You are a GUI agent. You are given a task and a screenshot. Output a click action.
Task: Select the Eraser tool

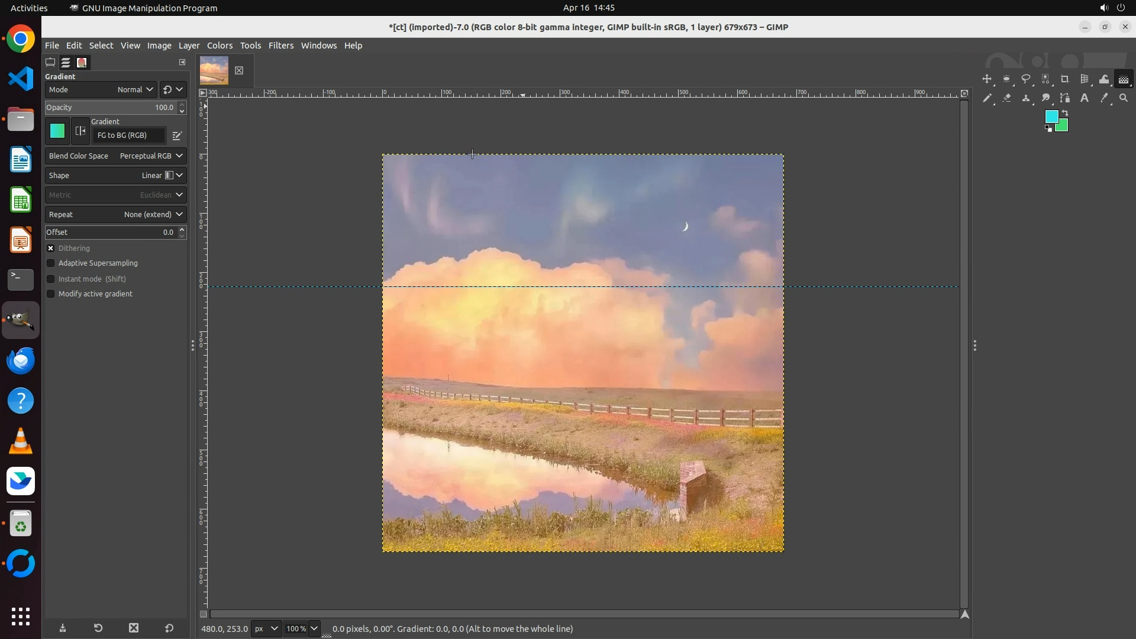(x=1006, y=98)
